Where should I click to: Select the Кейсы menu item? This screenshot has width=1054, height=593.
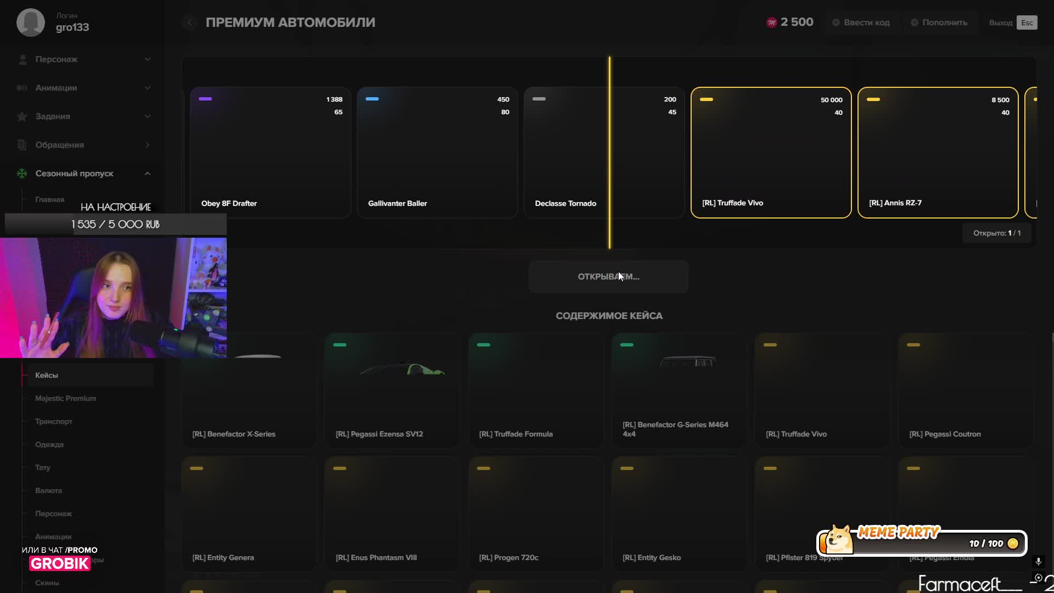click(91, 375)
